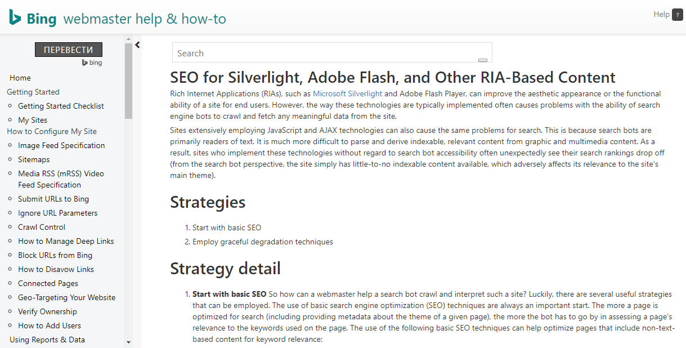
Task: Open the Microsoft Silverlight link
Action: (347, 93)
